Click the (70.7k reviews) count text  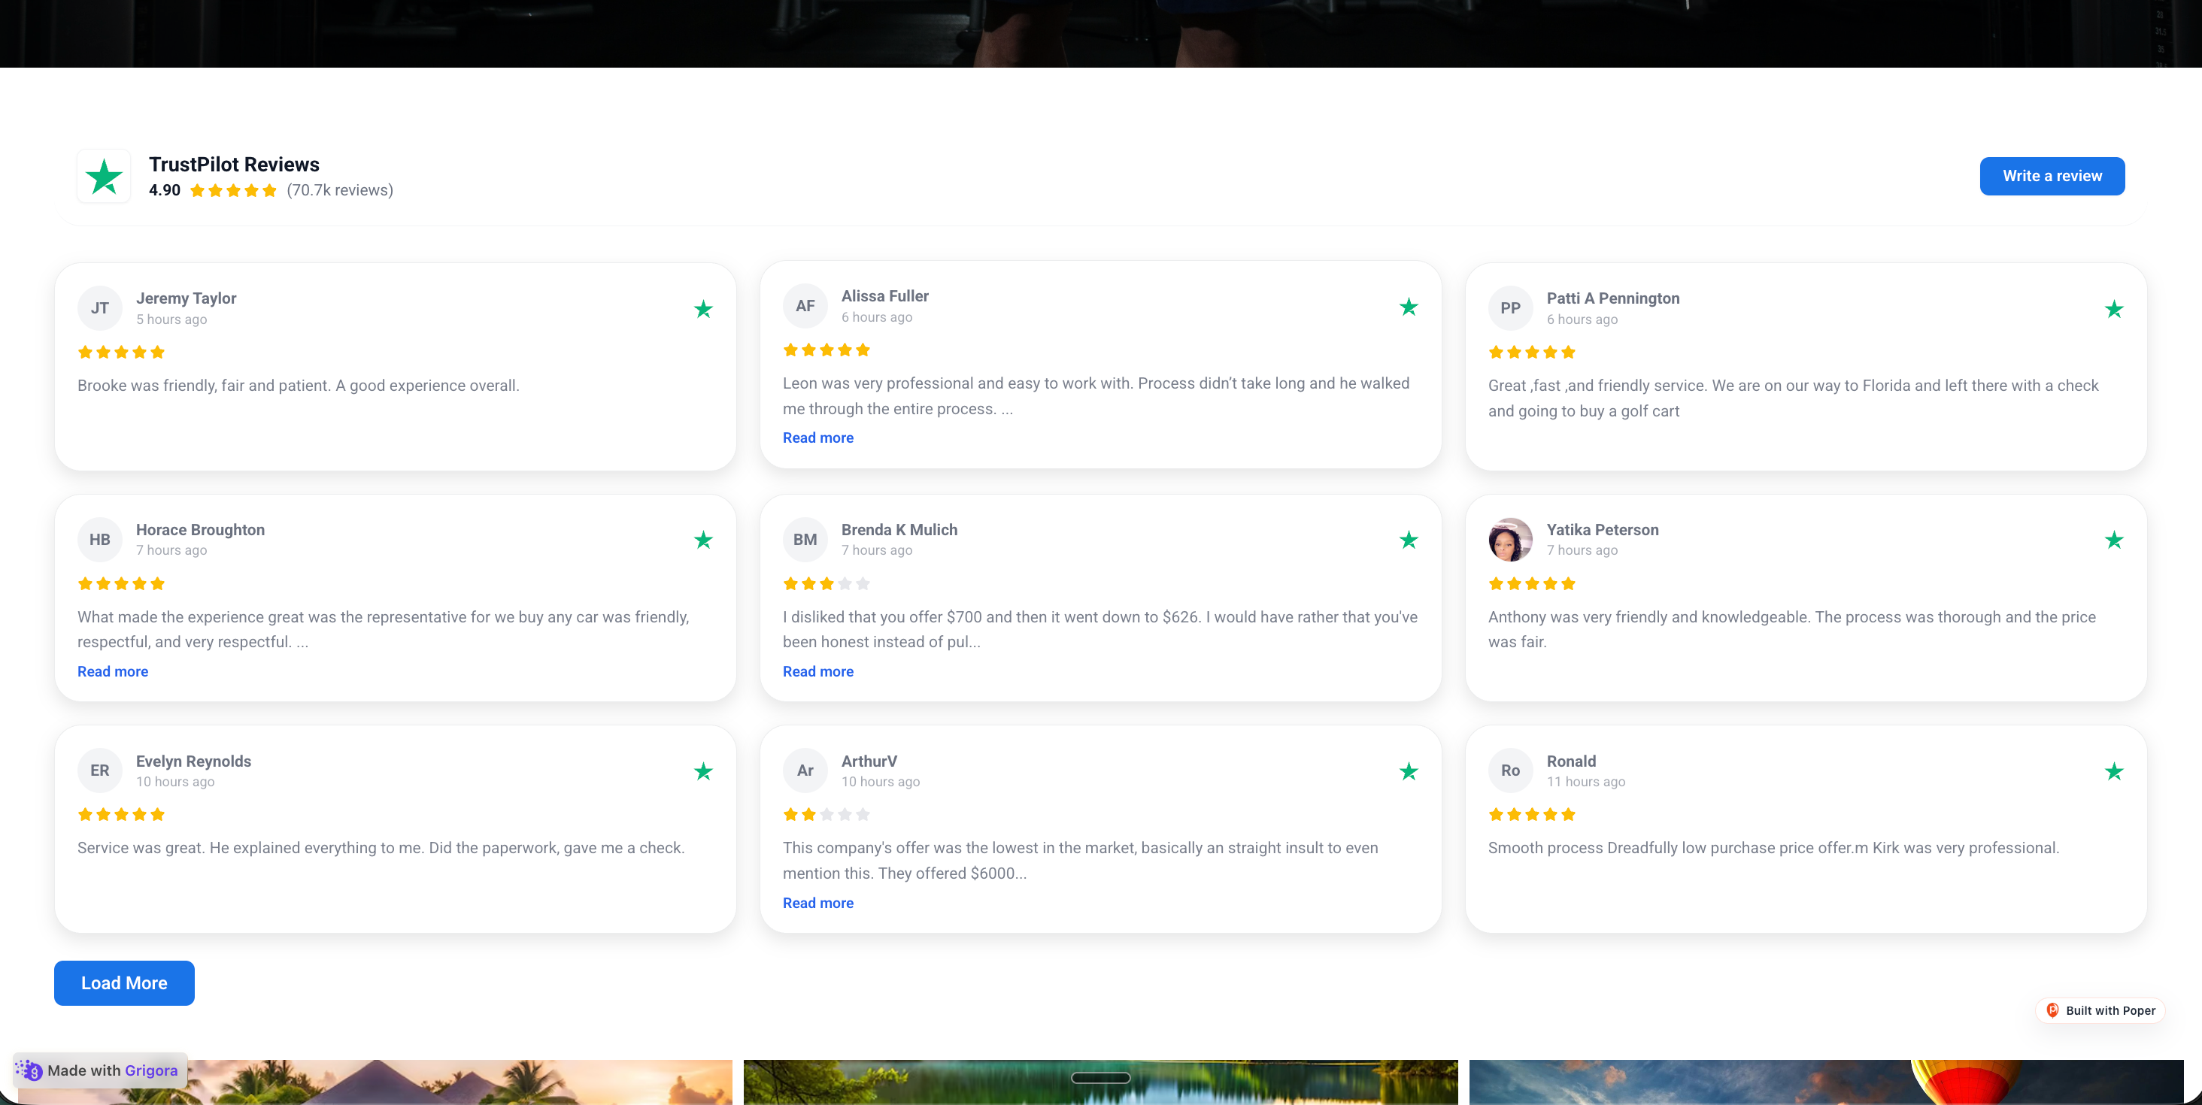coord(340,189)
